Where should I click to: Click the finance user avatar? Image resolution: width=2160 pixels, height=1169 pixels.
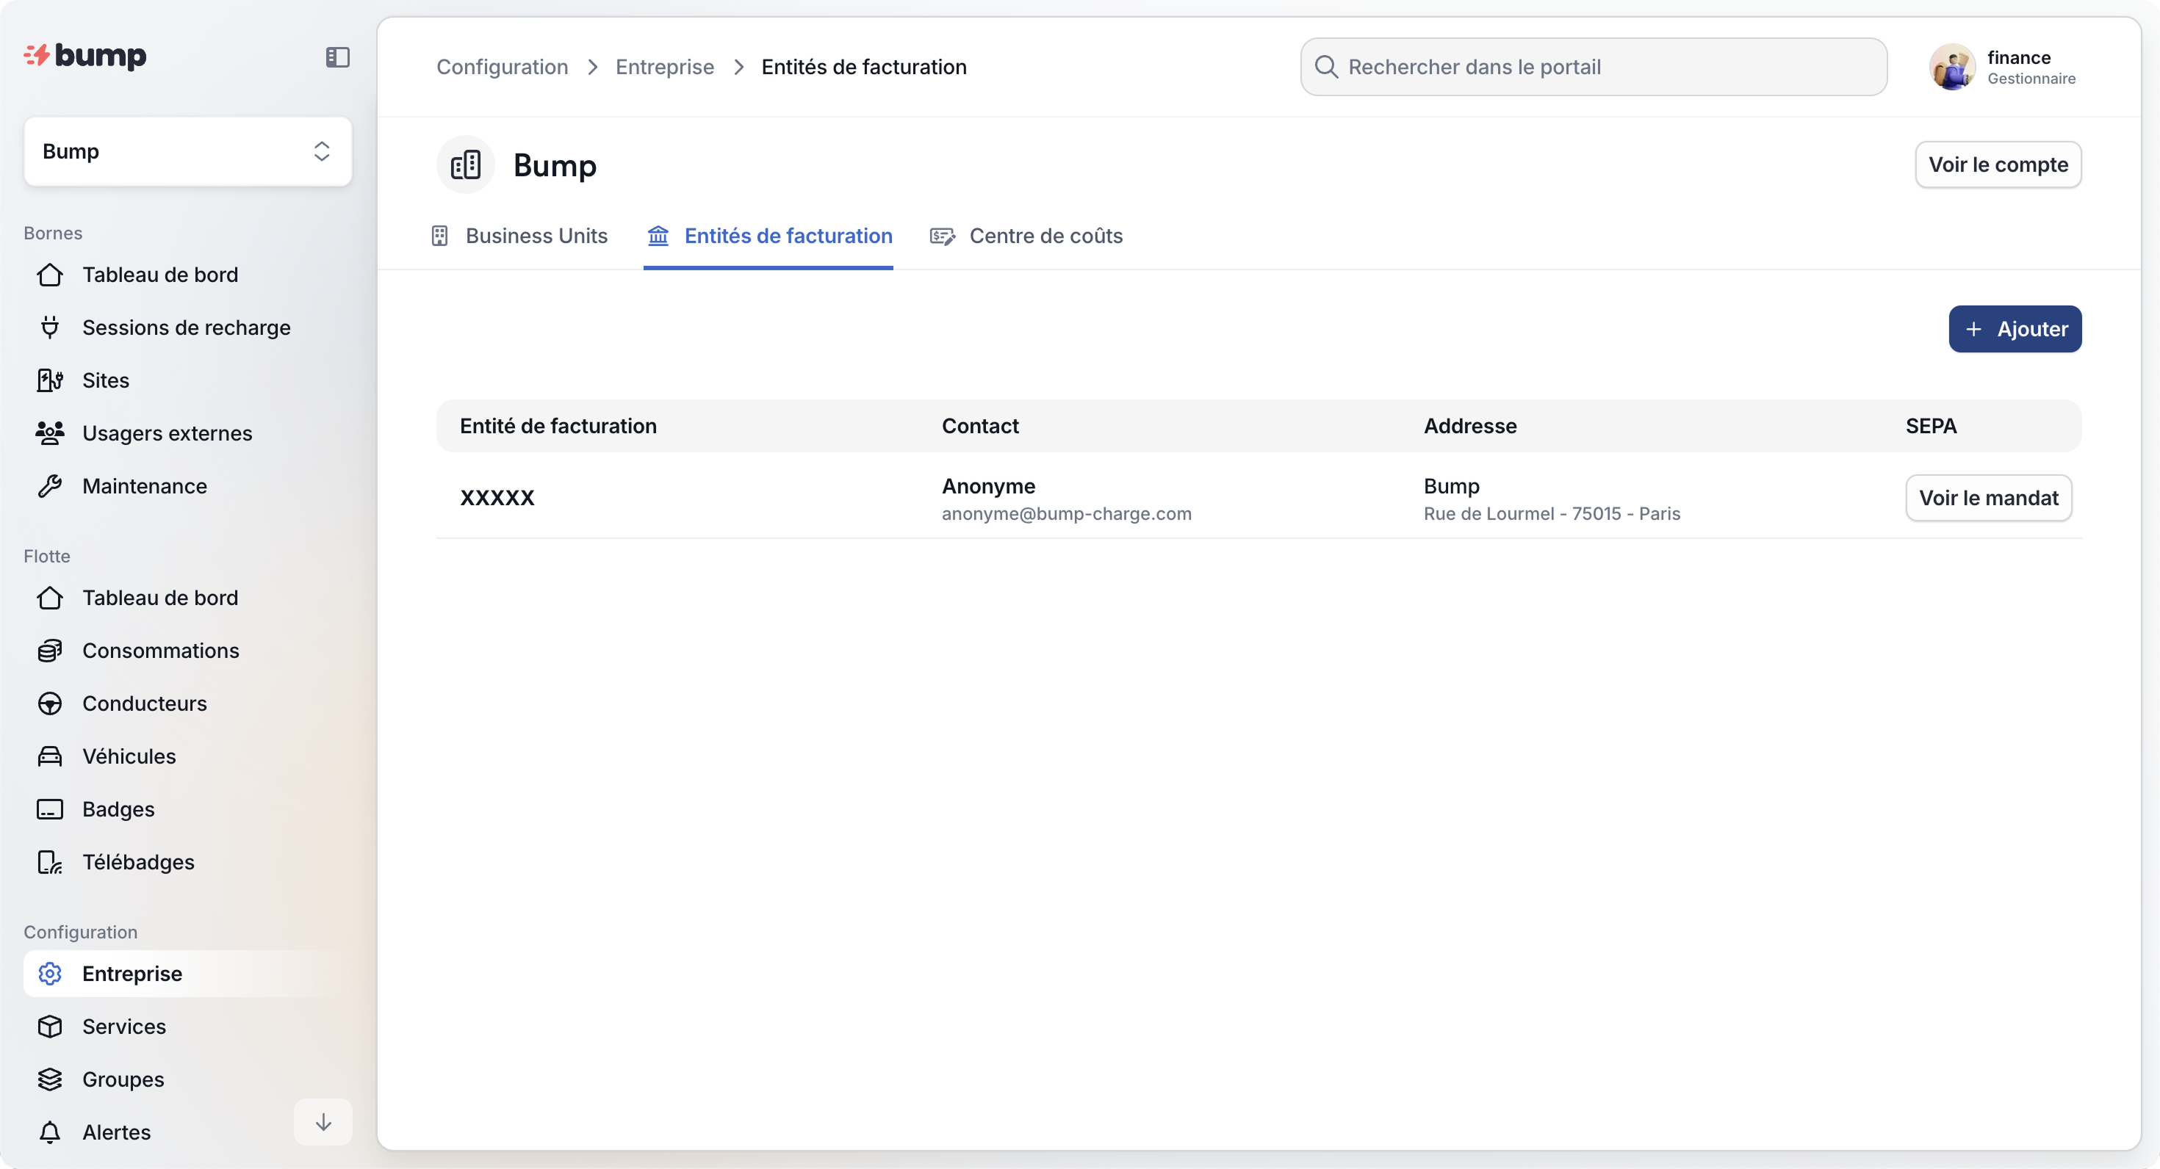(1951, 67)
